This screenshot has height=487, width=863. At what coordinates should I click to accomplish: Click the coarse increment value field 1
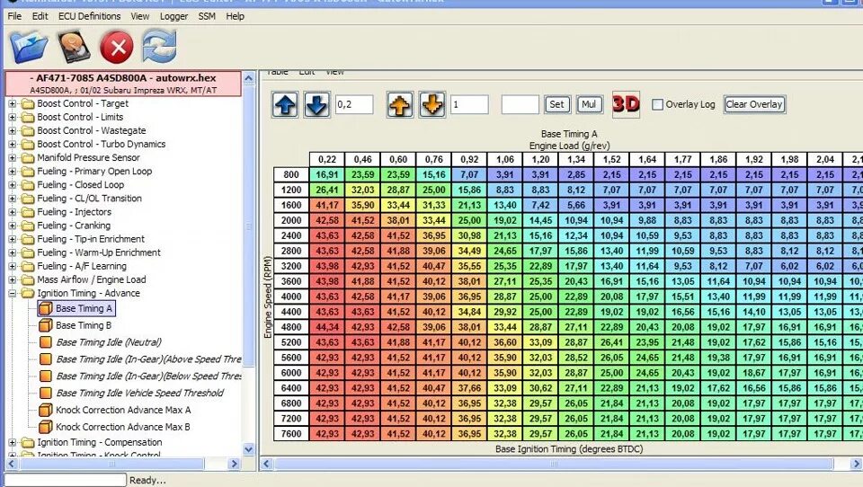coord(469,104)
